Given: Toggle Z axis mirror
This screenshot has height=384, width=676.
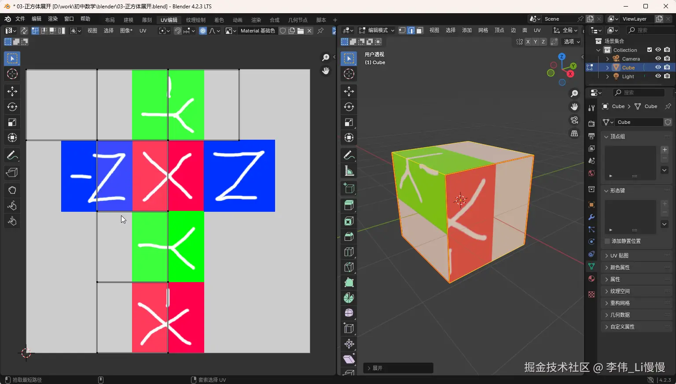Looking at the screenshot, I should (543, 42).
